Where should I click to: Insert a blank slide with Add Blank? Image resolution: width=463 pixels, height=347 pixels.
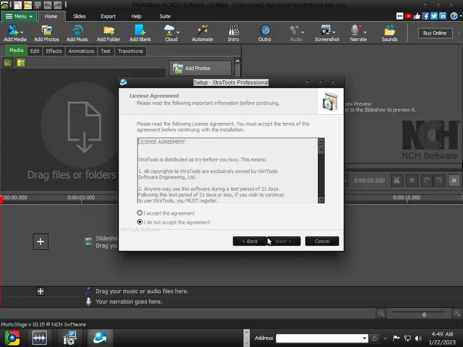coord(140,30)
